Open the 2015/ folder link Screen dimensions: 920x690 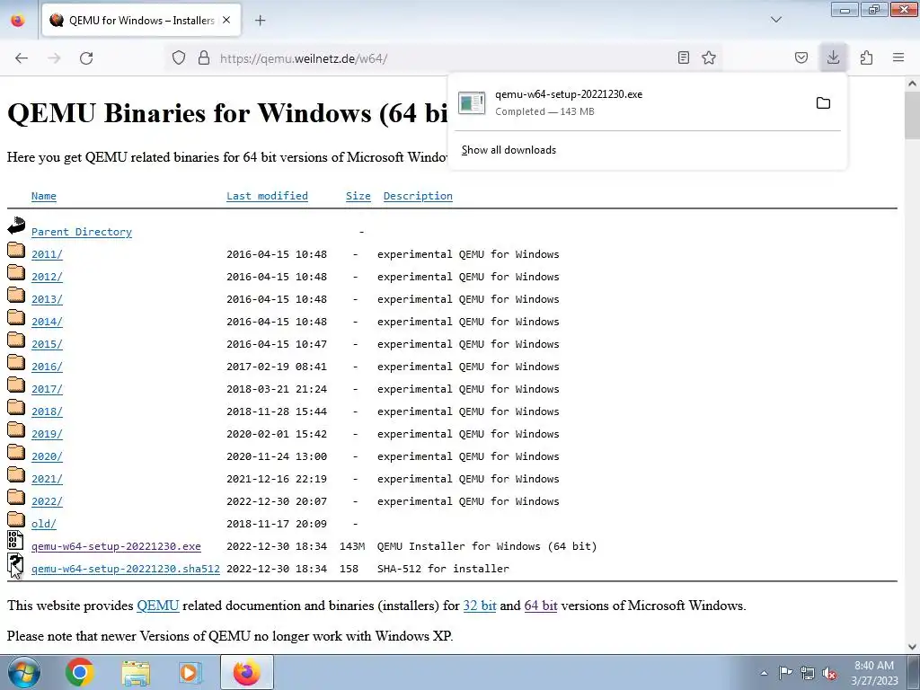(x=47, y=344)
